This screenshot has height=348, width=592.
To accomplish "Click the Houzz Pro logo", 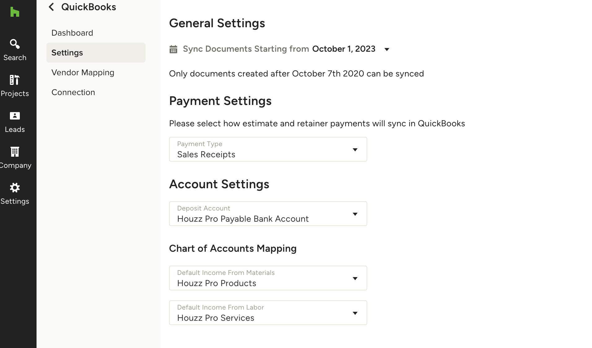I will coord(15,12).
